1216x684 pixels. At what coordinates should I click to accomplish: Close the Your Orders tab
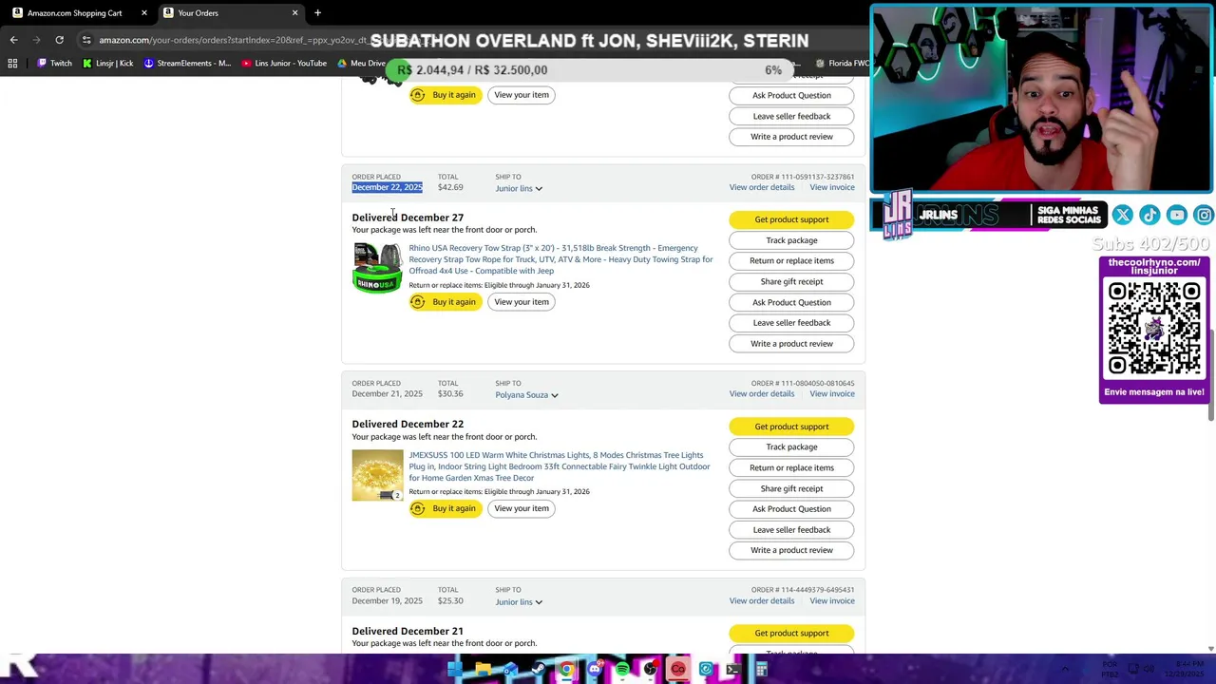tap(294, 13)
